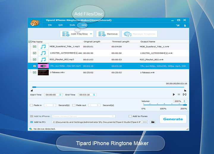This screenshot has height=154, width=214.
Task: Click the register key icon
Action: [185, 25]
